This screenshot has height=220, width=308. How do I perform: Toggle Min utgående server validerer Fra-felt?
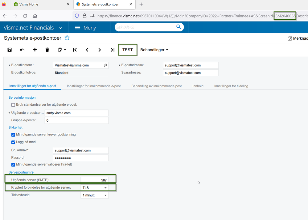(13, 165)
